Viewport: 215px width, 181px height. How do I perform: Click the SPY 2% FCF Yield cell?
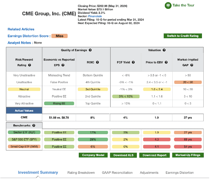[126, 139]
